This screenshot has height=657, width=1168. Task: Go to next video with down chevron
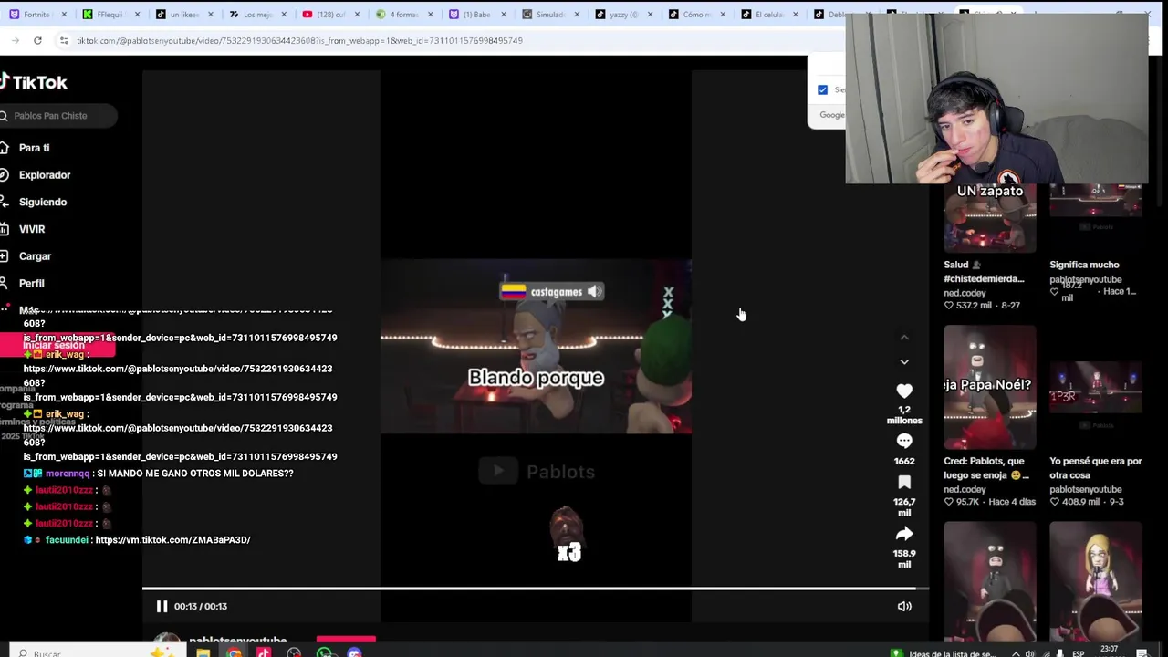coord(904,361)
